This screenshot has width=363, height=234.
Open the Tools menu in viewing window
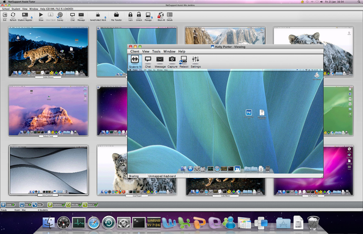point(156,52)
